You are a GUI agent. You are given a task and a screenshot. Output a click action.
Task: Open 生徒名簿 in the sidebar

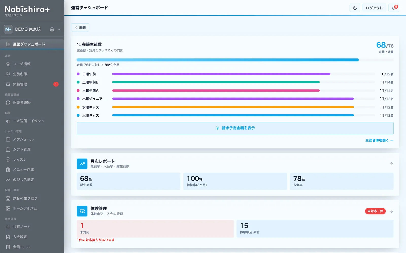(x=32, y=74)
